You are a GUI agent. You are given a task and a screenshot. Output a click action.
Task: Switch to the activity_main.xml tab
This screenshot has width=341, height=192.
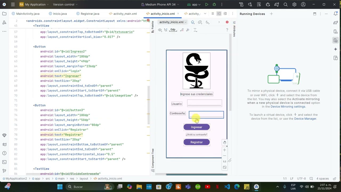pos(123,14)
